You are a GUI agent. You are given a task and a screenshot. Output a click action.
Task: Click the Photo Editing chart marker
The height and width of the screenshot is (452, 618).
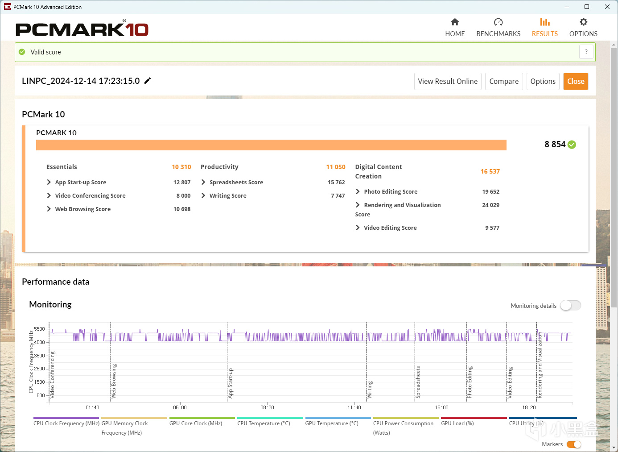(470, 382)
